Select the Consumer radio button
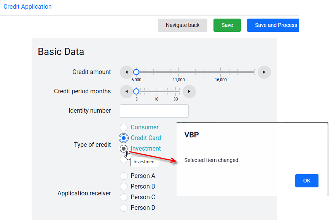The height and width of the screenshot is (220, 336). [124, 127]
